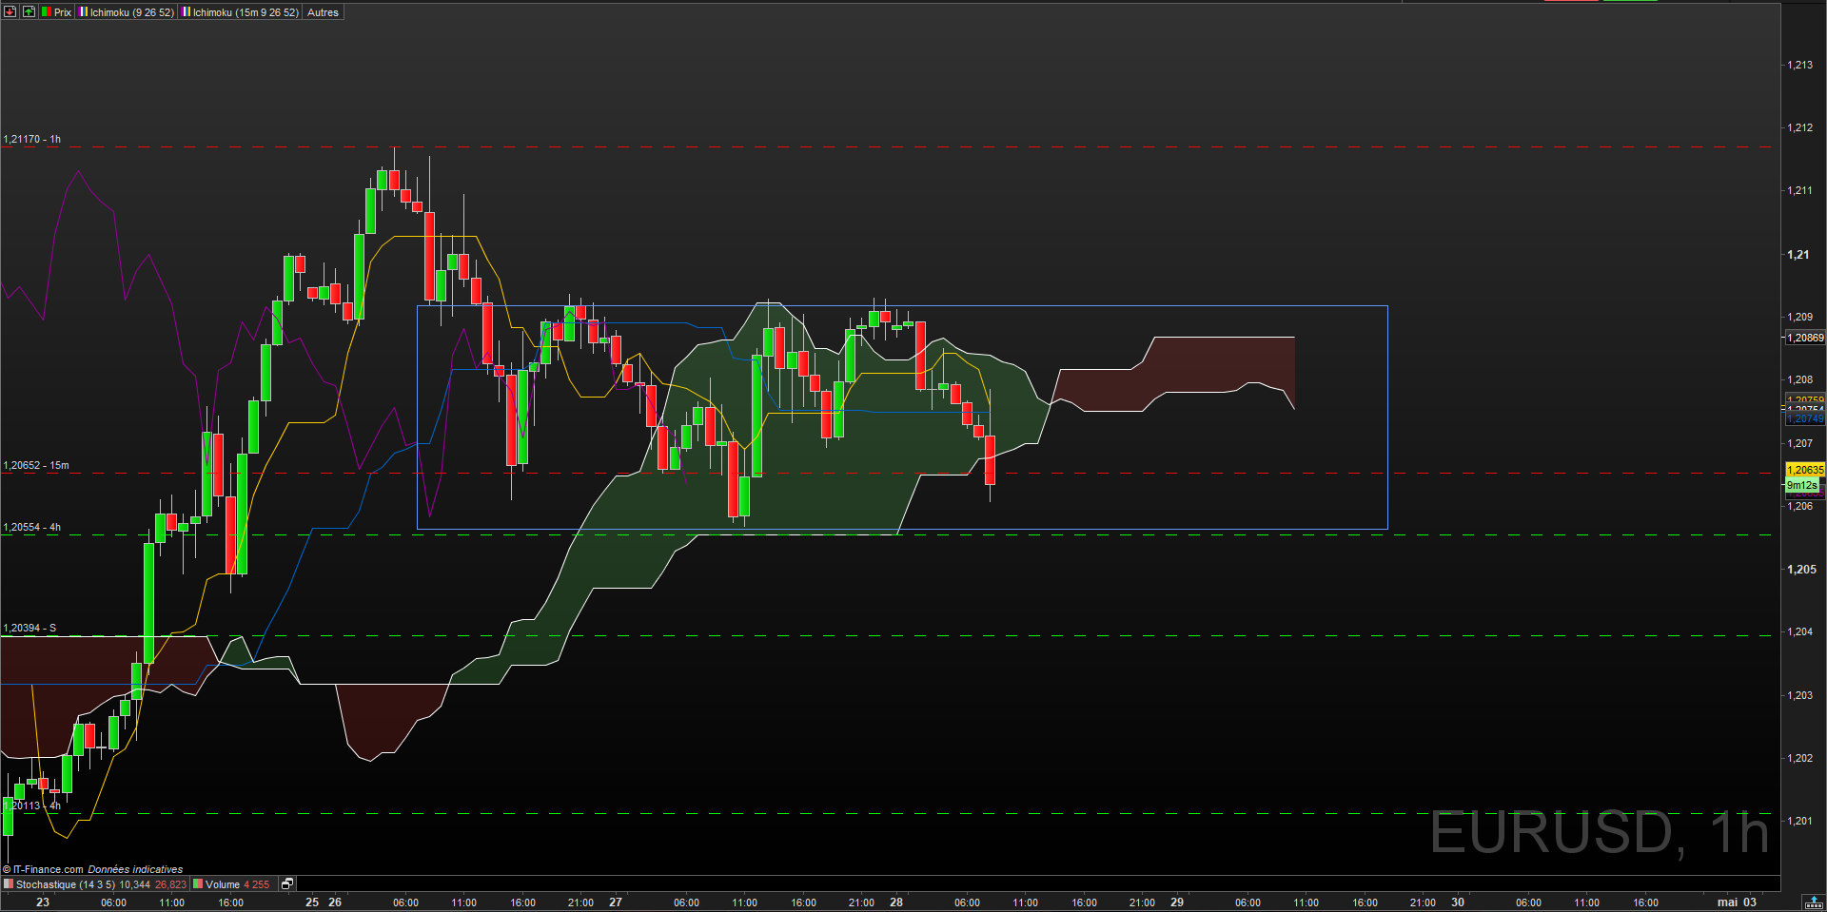The width and height of the screenshot is (1827, 912).
Task: Click date 29 on the time axis
Action: [x=1177, y=902]
